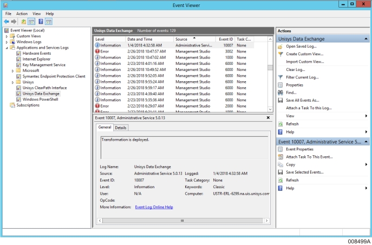This screenshot has height=245, width=372.
Task: Select the General tab
Action: [105, 127]
